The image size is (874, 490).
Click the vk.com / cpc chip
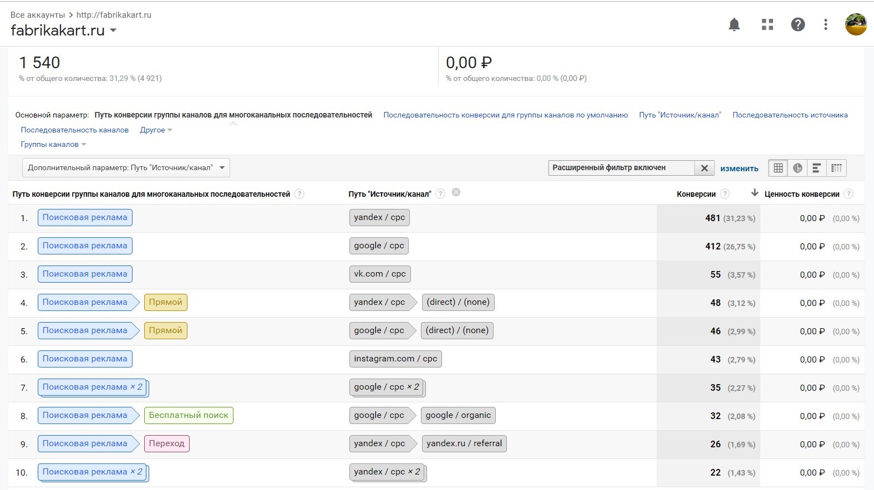(380, 274)
